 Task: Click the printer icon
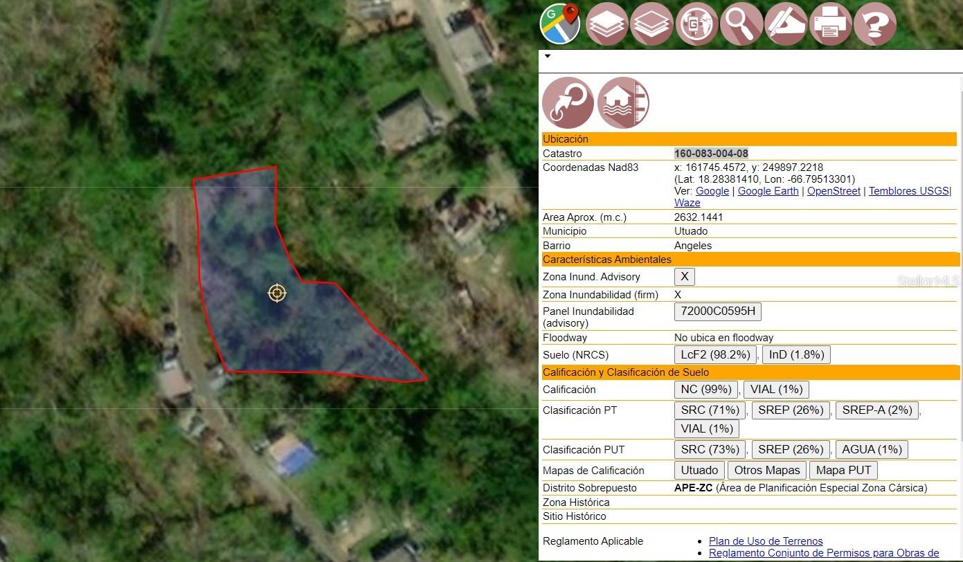(x=830, y=24)
